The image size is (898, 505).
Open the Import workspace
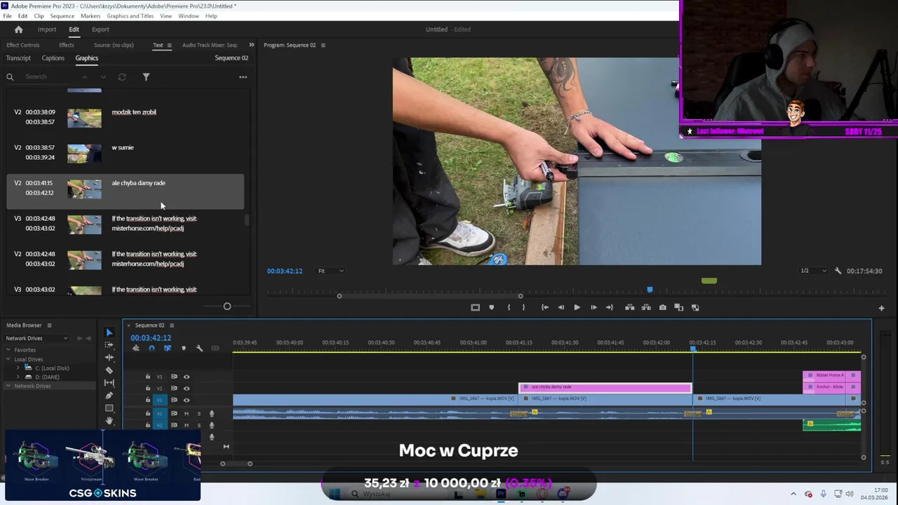point(47,29)
